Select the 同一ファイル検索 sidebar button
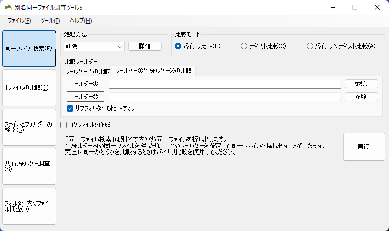389x231 pixels. (x=29, y=49)
